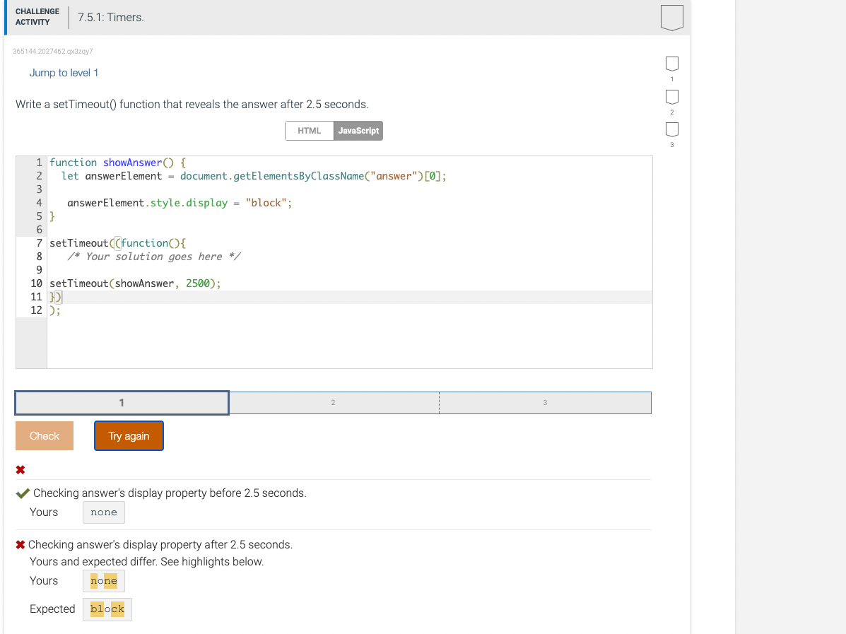Select the level 3 chapter icon on the right
Viewport: 846px width, 634px height.
point(671,129)
